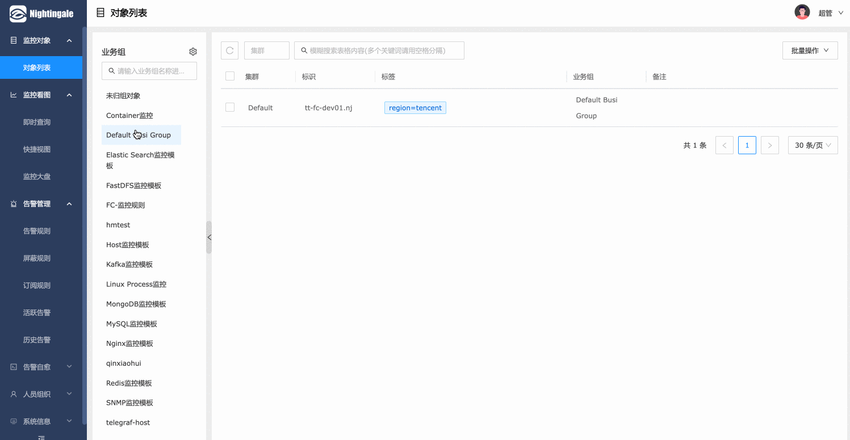This screenshot has height=440, width=850.
Task: Click the 监控对象 menu icon
Action: pyautogui.click(x=14, y=40)
